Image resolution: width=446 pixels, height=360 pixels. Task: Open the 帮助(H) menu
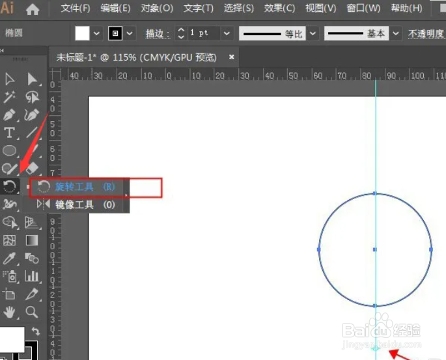(x=406, y=8)
